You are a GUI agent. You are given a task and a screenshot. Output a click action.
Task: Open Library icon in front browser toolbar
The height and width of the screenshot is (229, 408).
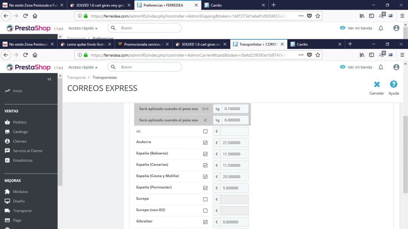point(362,55)
